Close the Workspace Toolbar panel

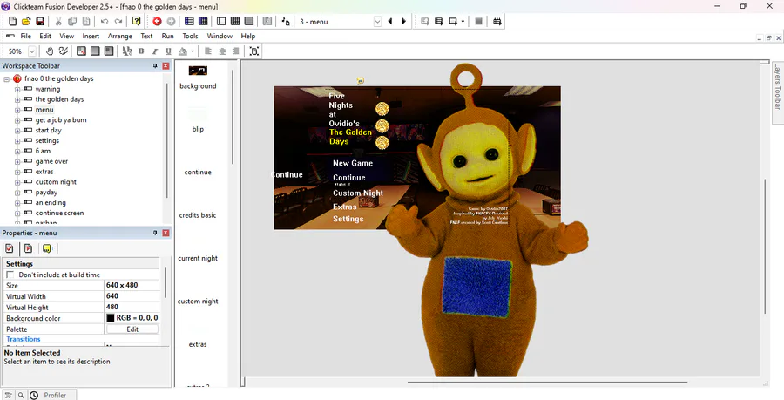(x=166, y=66)
